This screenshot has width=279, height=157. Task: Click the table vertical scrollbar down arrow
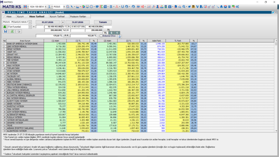[276, 131]
